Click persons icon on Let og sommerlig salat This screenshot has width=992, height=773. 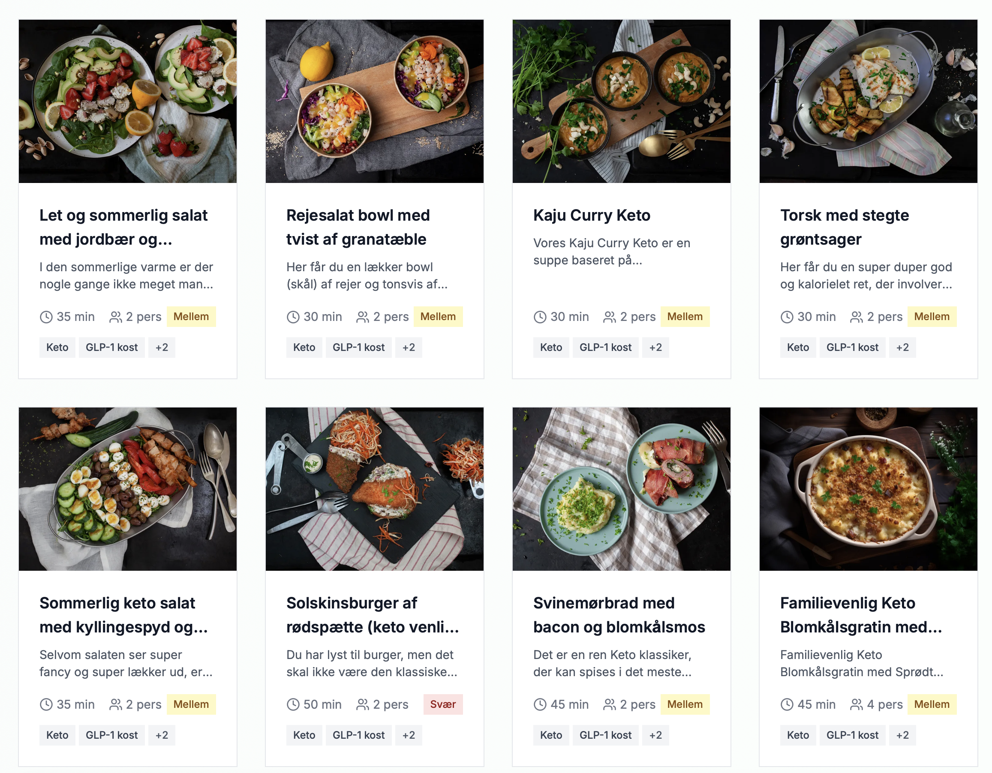click(x=115, y=317)
